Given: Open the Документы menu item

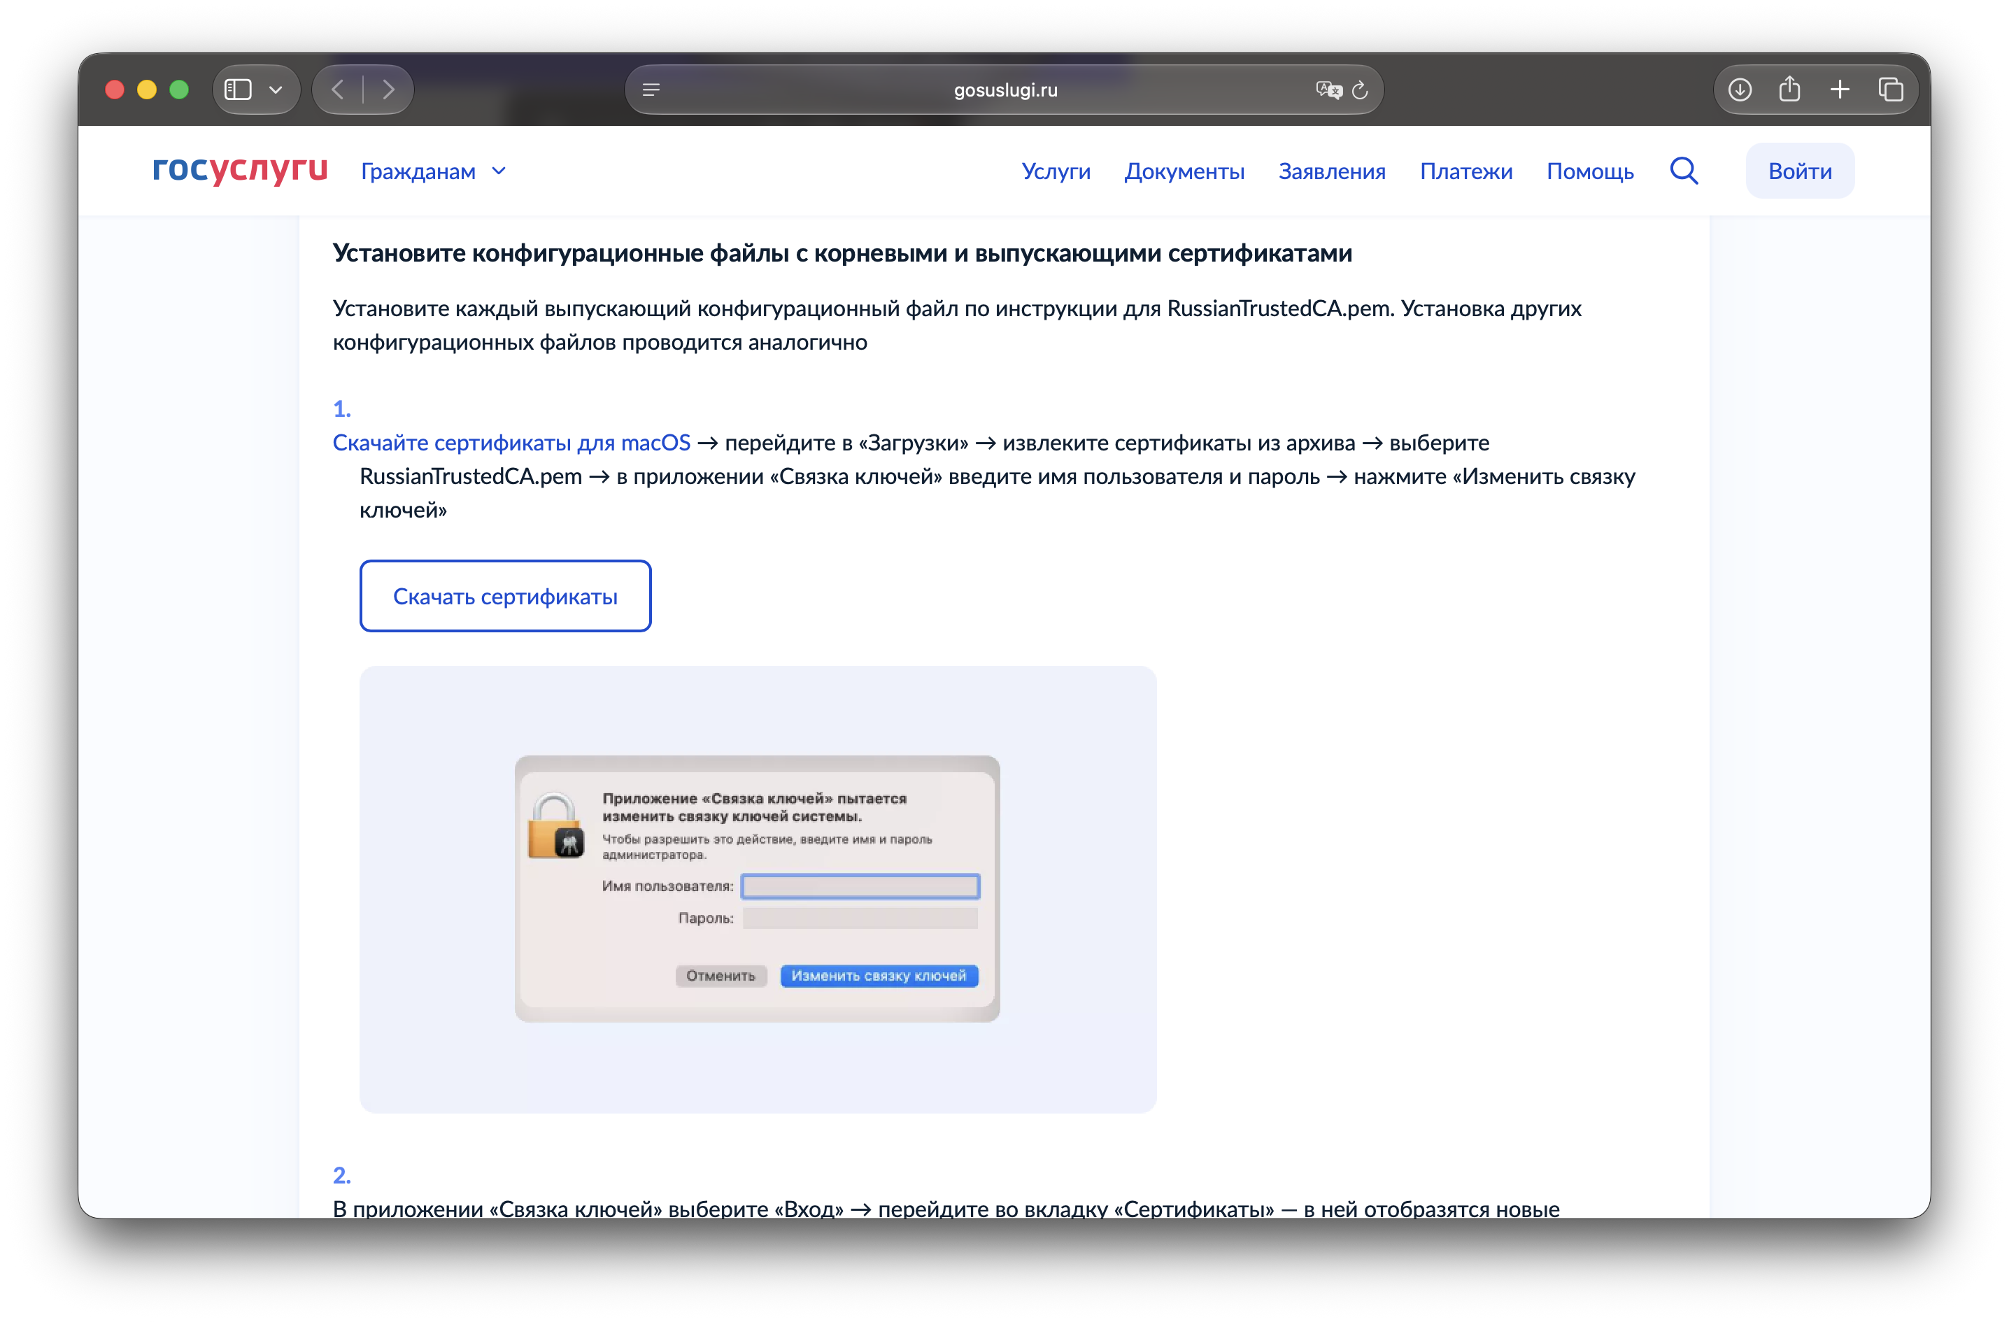Looking at the screenshot, I should 1184,171.
